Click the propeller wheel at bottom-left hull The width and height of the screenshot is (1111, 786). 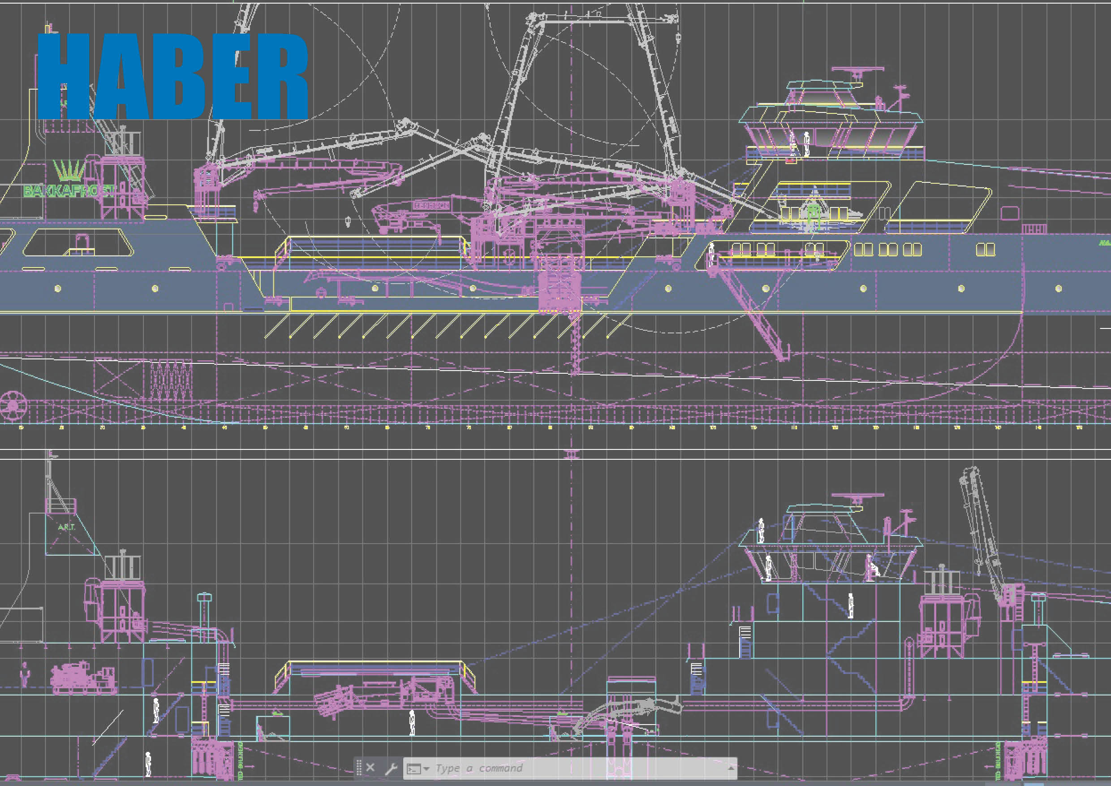click(x=13, y=405)
